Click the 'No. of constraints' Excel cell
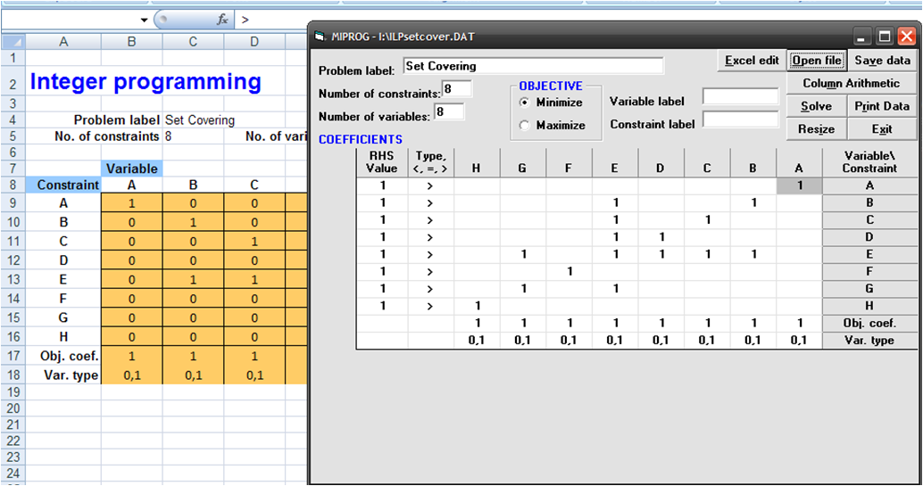Viewport: 923px width, 486px height. click(x=106, y=136)
